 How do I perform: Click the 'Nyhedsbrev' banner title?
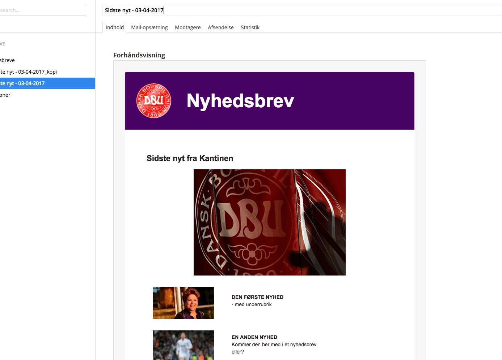pos(240,101)
